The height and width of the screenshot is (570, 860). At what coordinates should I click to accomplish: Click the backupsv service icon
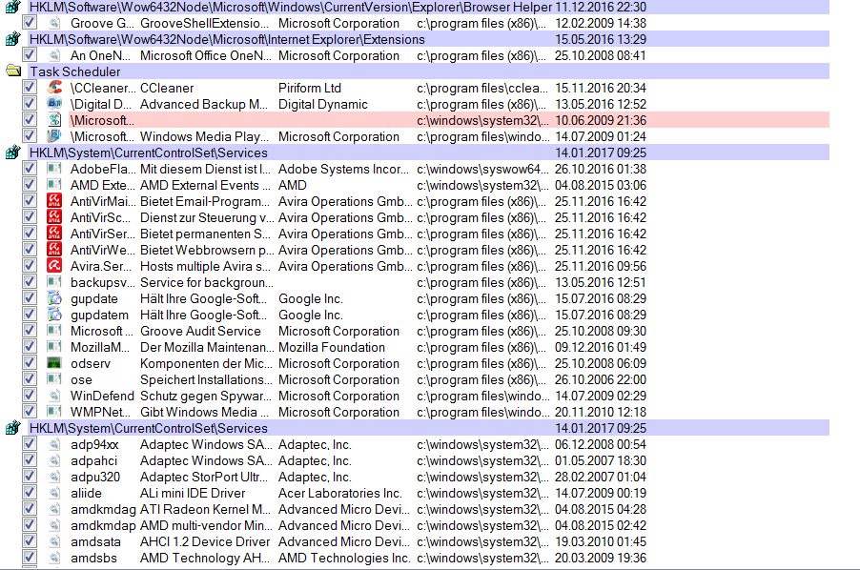(x=54, y=282)
